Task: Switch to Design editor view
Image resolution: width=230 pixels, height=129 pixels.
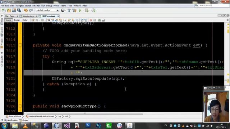Action: [17, 20]
